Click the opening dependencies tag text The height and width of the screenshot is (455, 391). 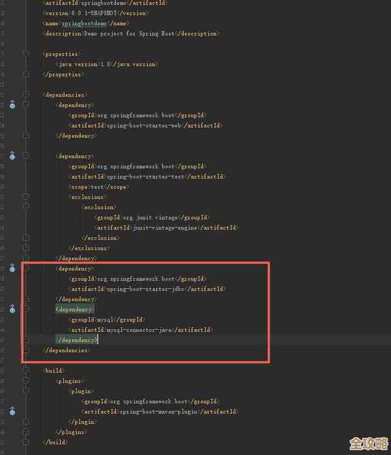(65, 95)
